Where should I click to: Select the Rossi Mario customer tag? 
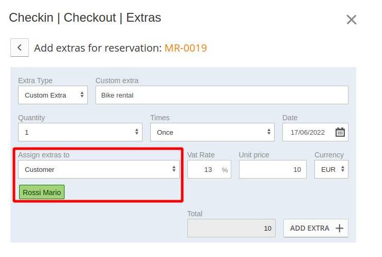click(x=42, y=192)
